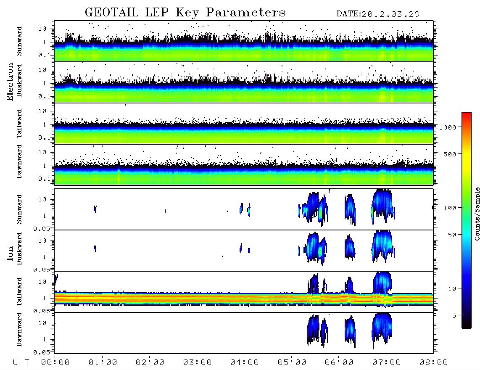Viewport: 480px width, 370px height.
Task: Click the red-orange band in Ion Tailward panel
Action: [244, 299]
